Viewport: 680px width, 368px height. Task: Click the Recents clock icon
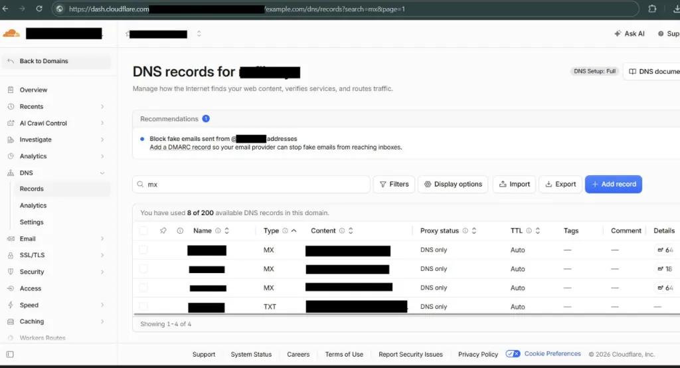11,106
